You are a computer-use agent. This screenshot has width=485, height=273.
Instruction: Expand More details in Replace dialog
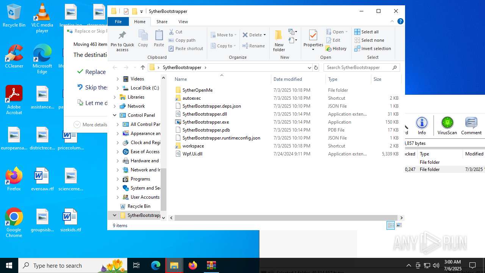point(90,124)
